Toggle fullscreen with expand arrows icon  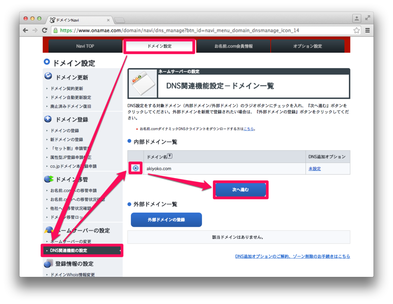coord(367,18)
